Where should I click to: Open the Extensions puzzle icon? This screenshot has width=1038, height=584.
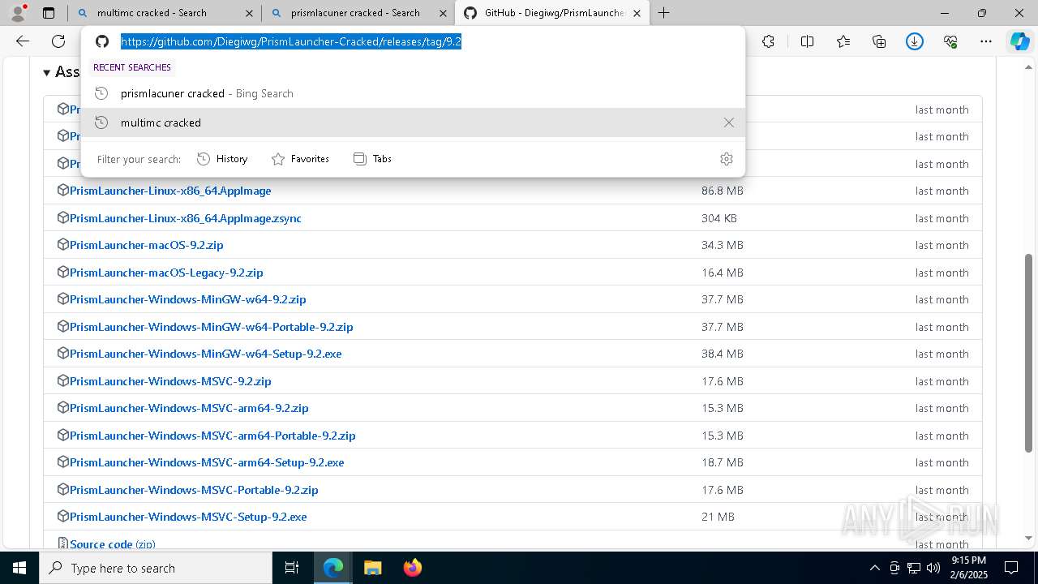click(x=768, y=41)
